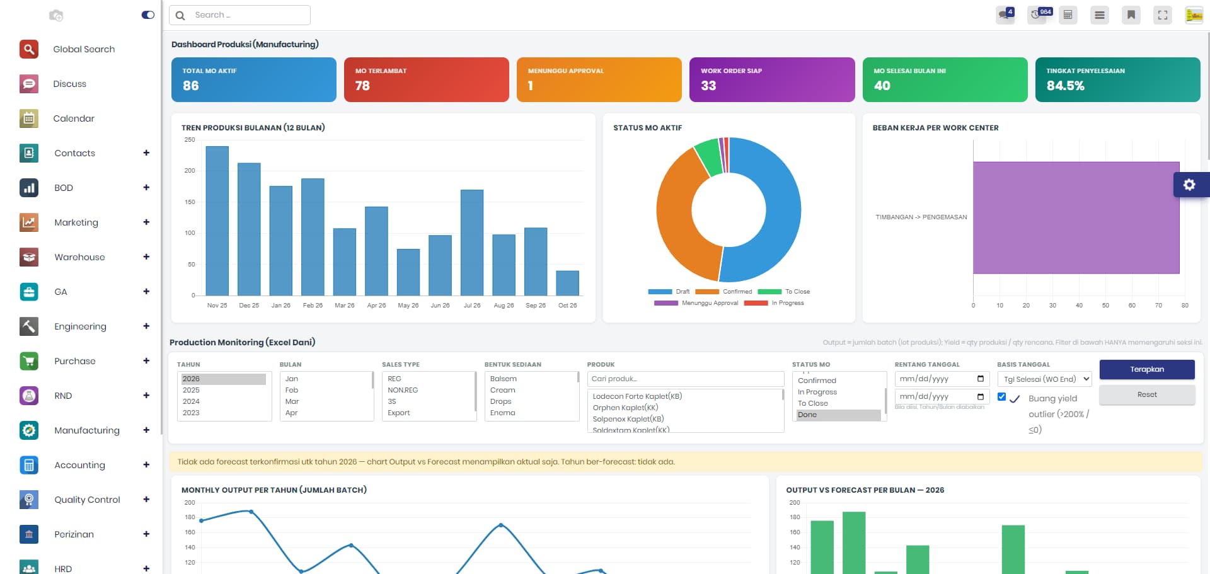
Task: Open activities clock icon with badge 964
Action: click(1037, 14)
